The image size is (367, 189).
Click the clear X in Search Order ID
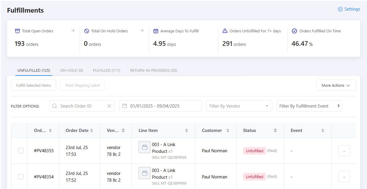109,106
